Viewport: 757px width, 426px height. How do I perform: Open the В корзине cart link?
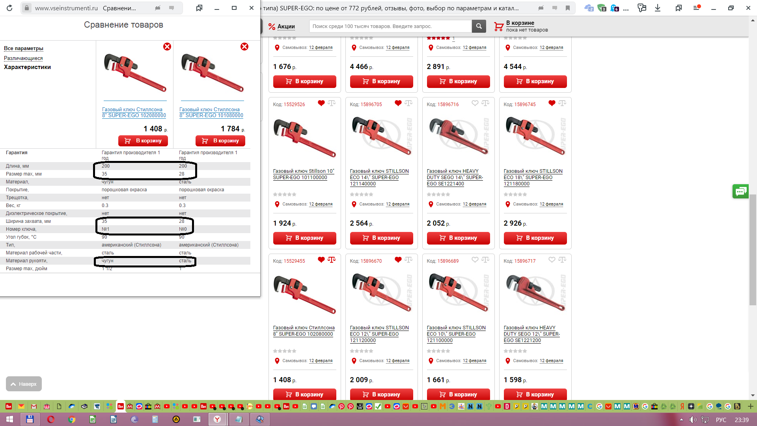click(x=520, y=23)
